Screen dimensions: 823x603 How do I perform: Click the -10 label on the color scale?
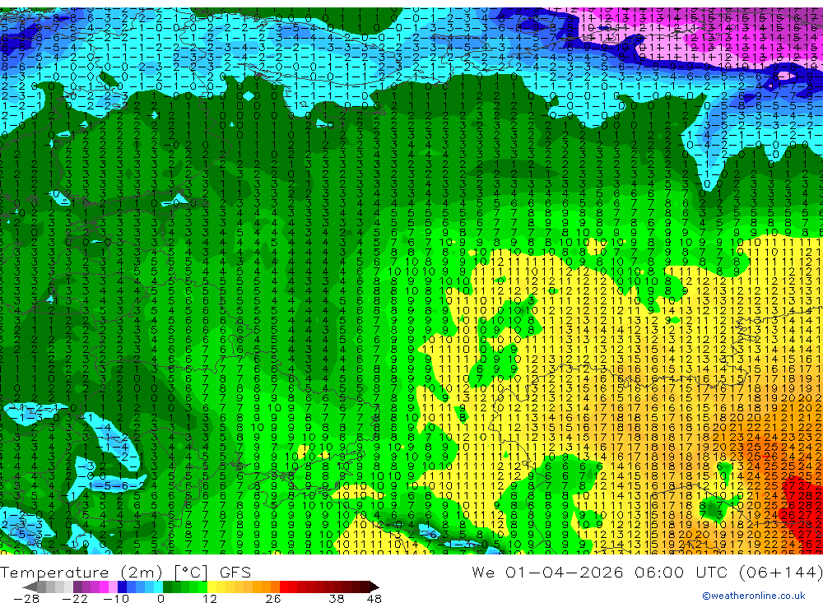[x=116, y=599]
